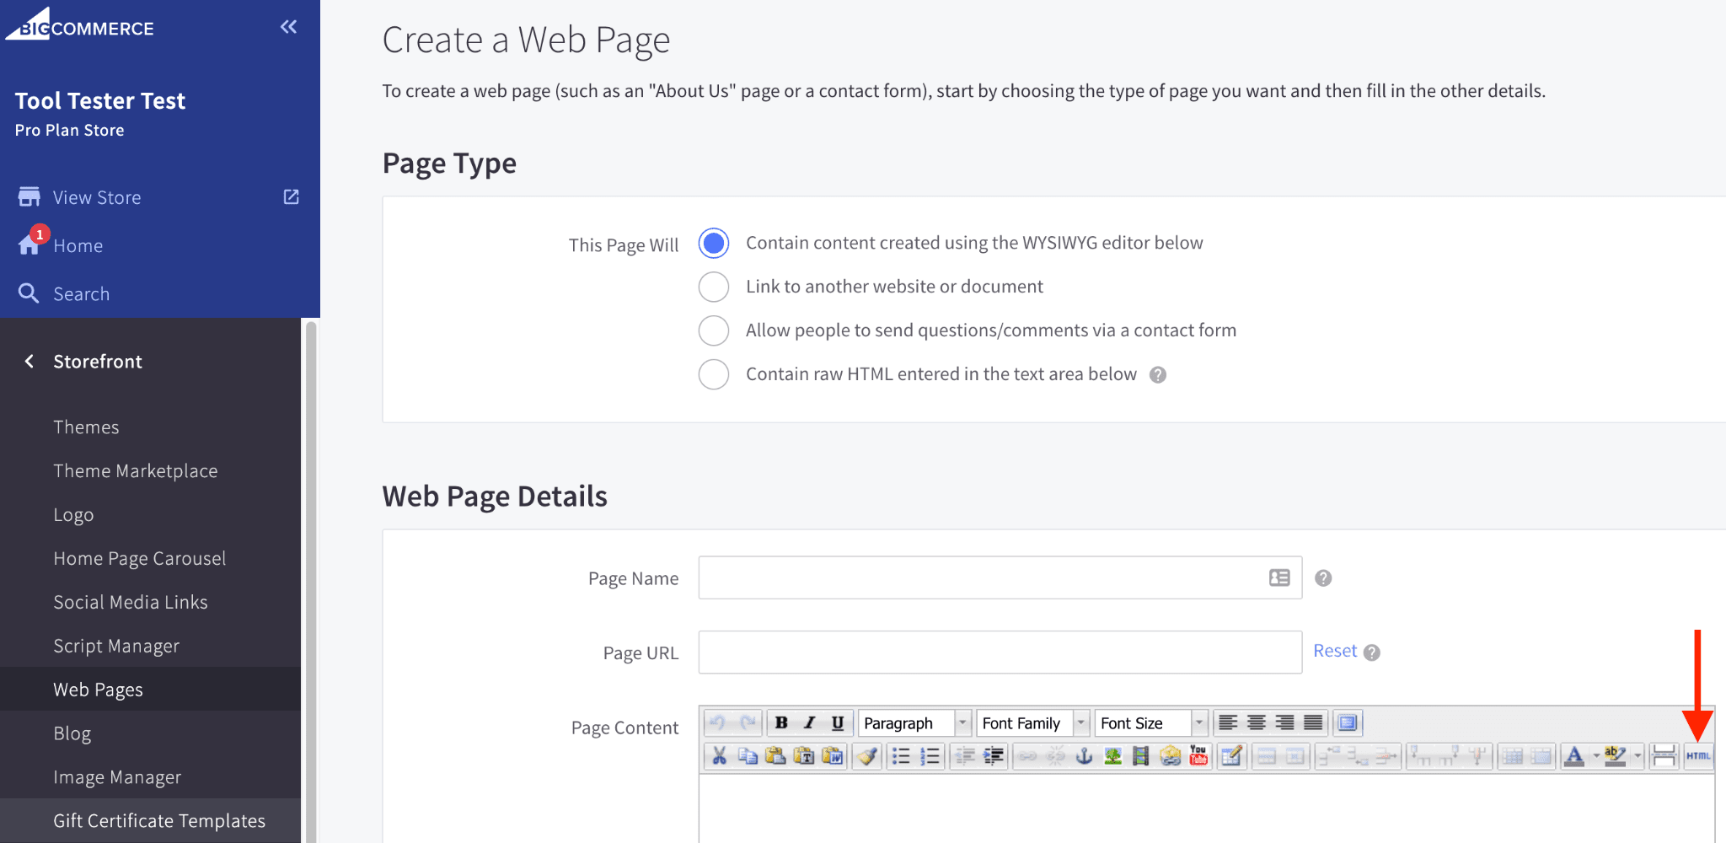The image size is (1726, 843).
Task: Open Script Manager menu item
Action: pyautogui.click(x=116, y=647)
